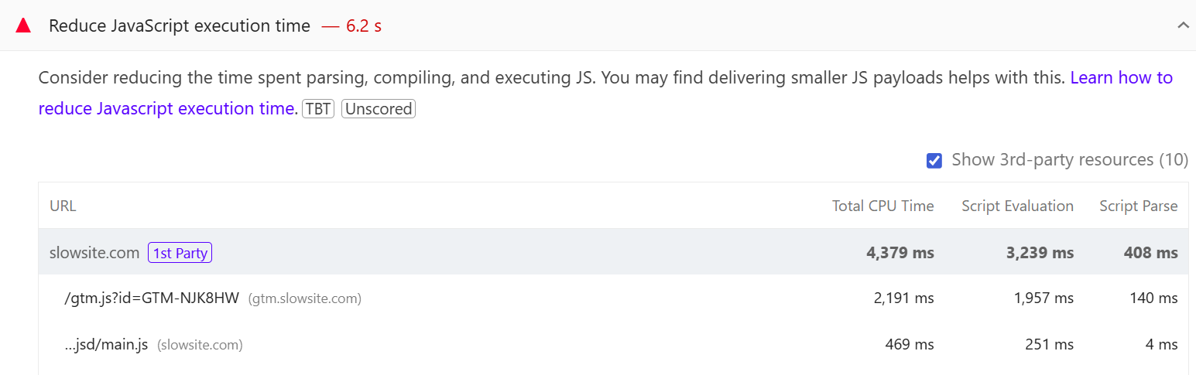This screenshot has height=375, width=1196.
Task: Click the Script Evaluation column header
Action: coord(1017,206)
